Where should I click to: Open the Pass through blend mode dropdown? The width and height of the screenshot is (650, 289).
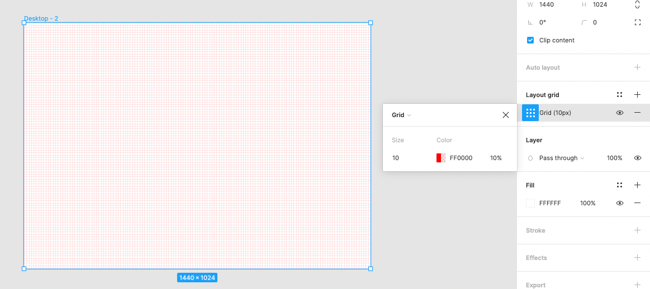[562, 158]
